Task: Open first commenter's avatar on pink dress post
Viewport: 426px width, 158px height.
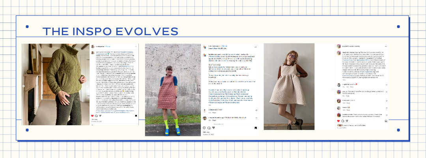Action: [x=205, y=111]
